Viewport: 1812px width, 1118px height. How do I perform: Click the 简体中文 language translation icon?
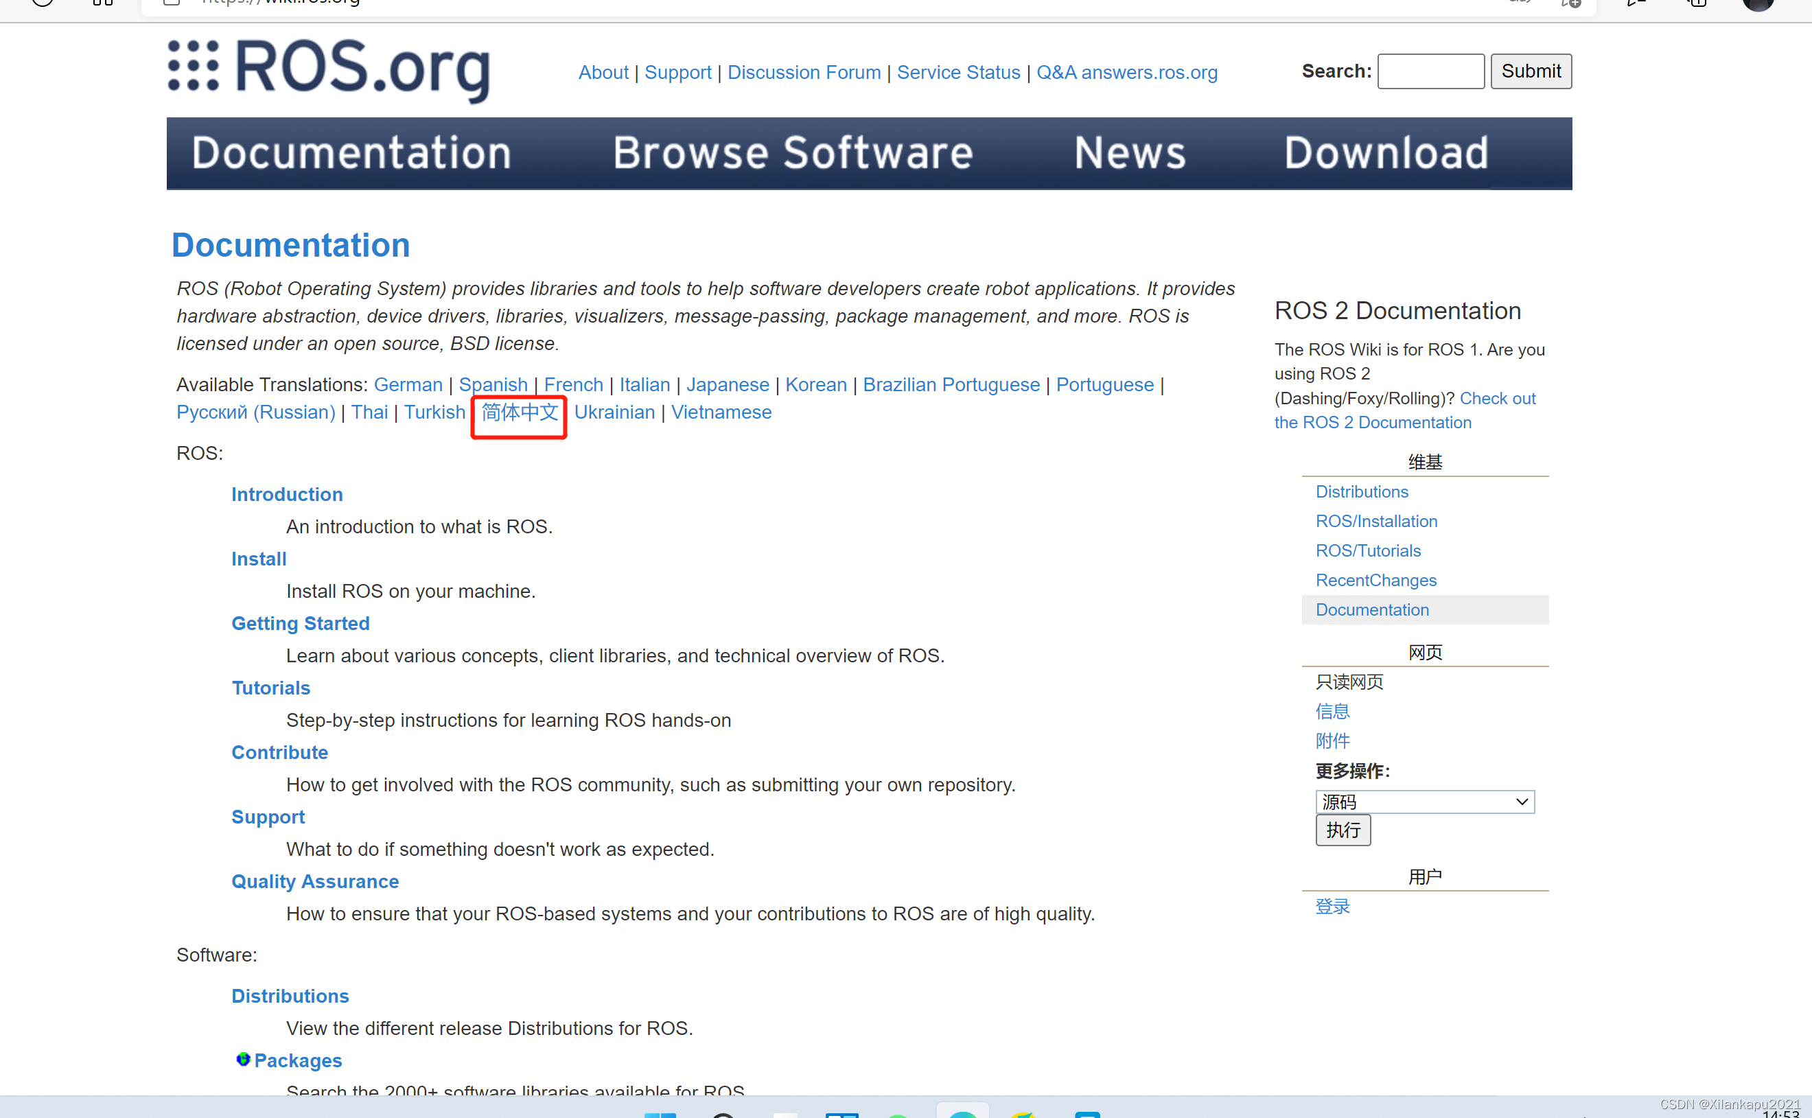coord(520,412)
